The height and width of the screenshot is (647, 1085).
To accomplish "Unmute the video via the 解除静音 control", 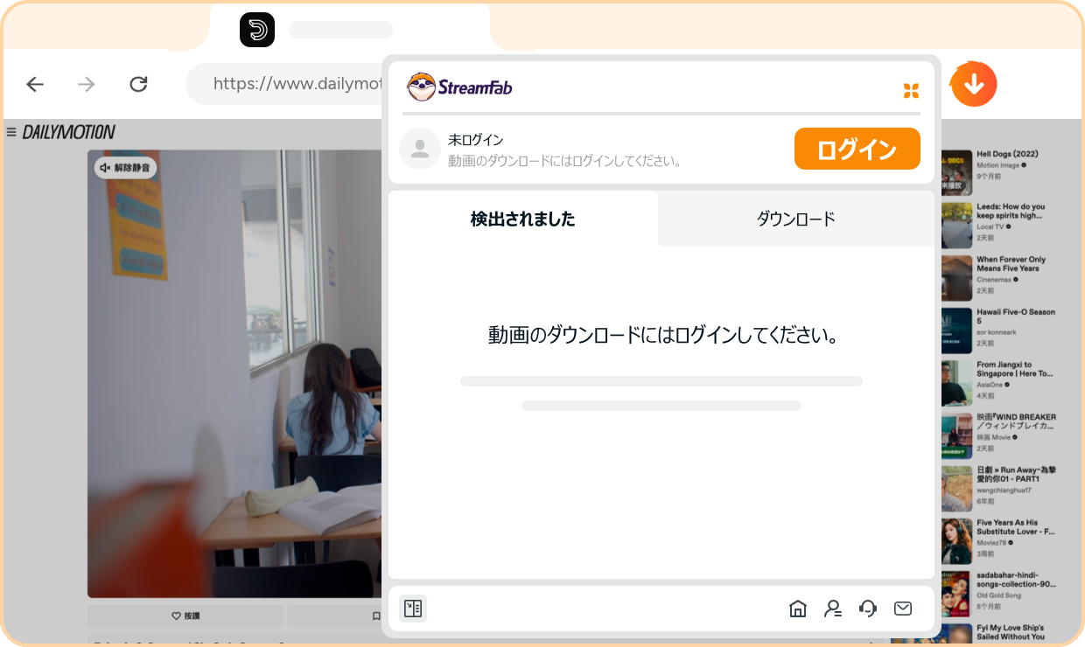I will pos(124,167).
